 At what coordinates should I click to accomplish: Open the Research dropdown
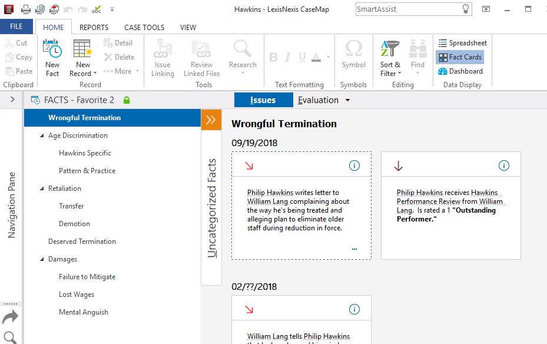pos(243,57)
